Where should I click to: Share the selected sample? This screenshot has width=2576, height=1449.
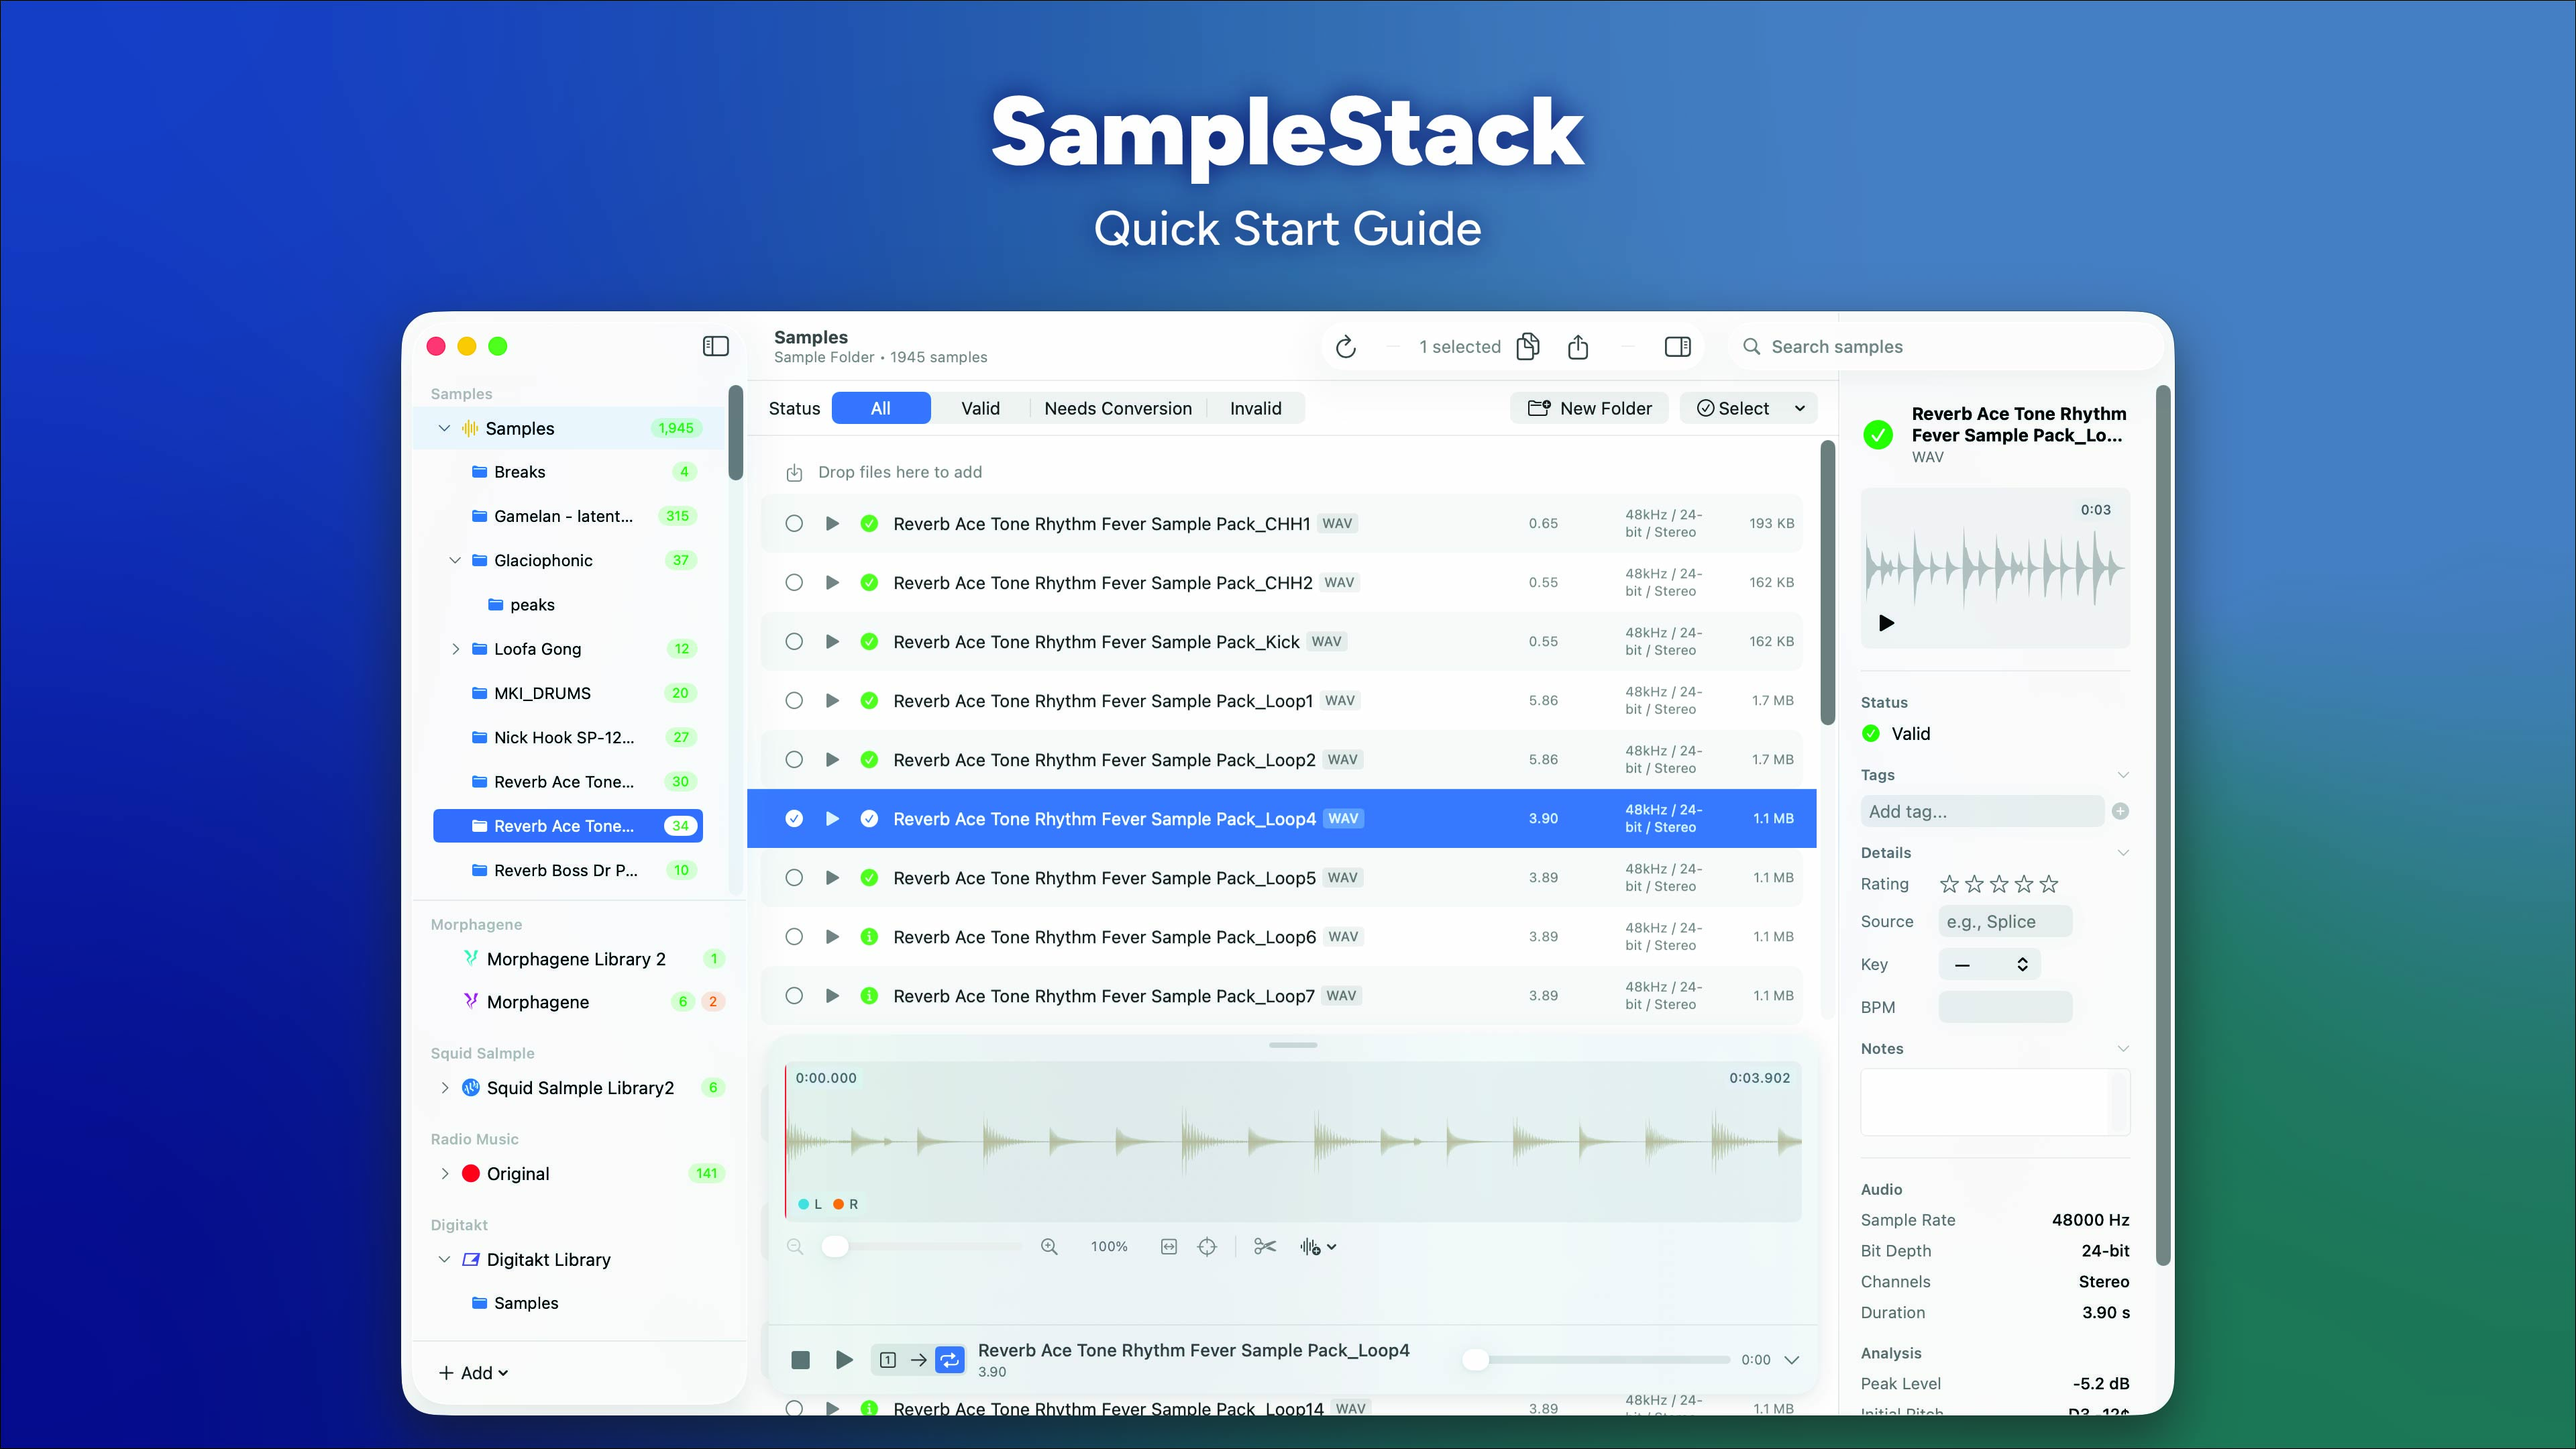click(x=1578, y=347)
